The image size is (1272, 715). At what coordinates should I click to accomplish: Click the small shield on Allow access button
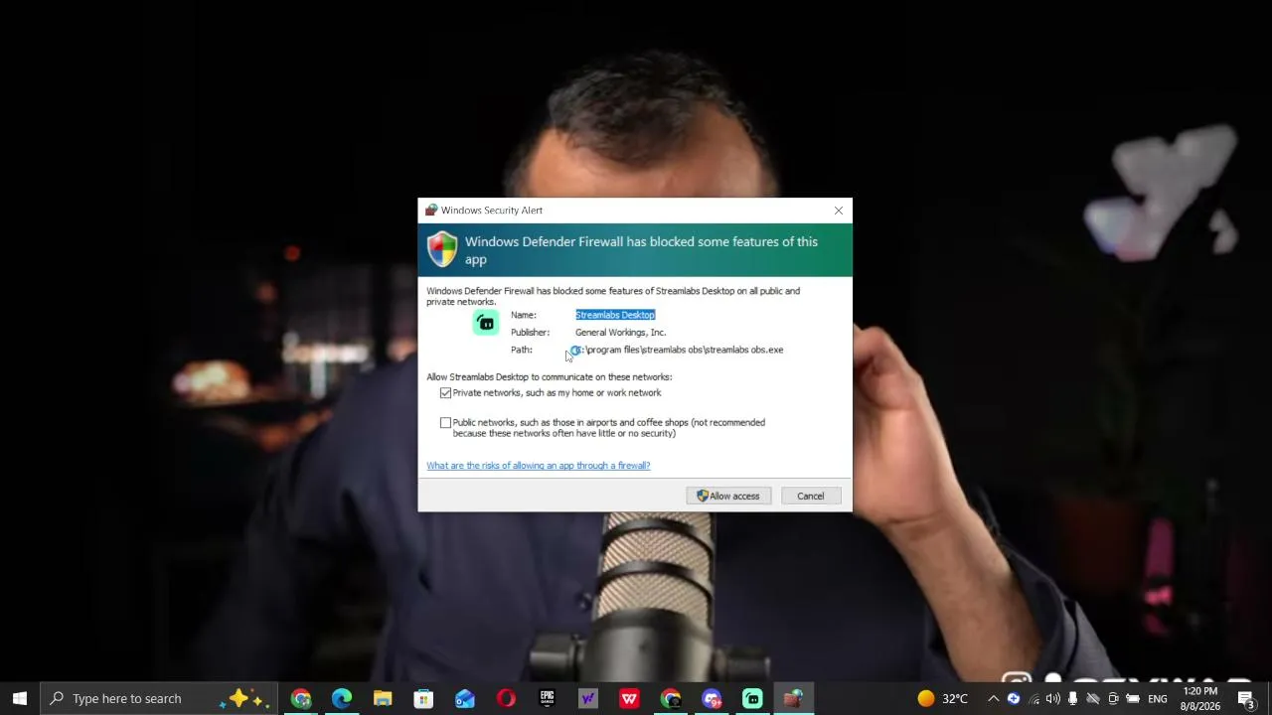(x=703, y=496)
